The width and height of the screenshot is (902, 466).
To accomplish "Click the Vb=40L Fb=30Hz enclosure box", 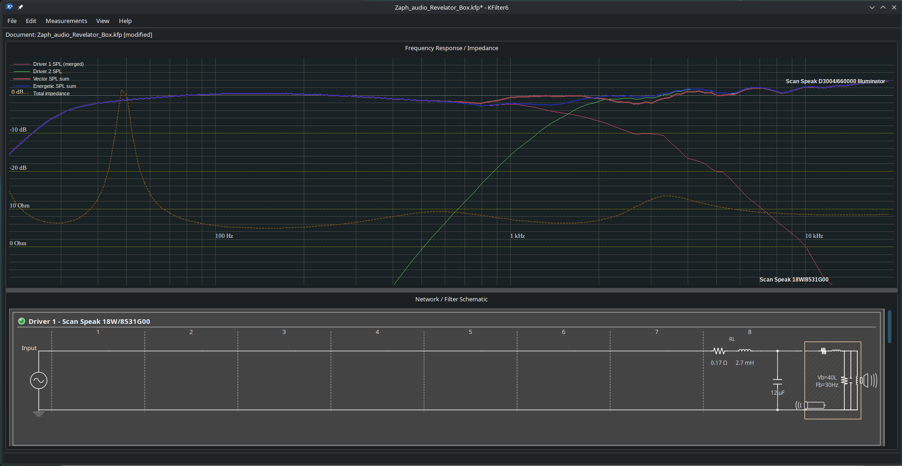I will pos(832,380).
